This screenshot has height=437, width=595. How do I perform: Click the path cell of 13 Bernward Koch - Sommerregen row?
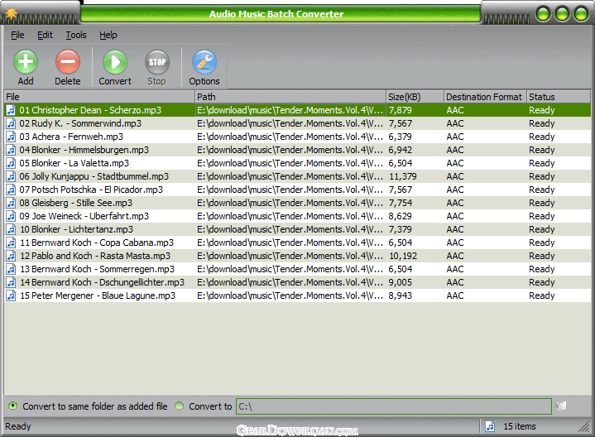point(290,269)
